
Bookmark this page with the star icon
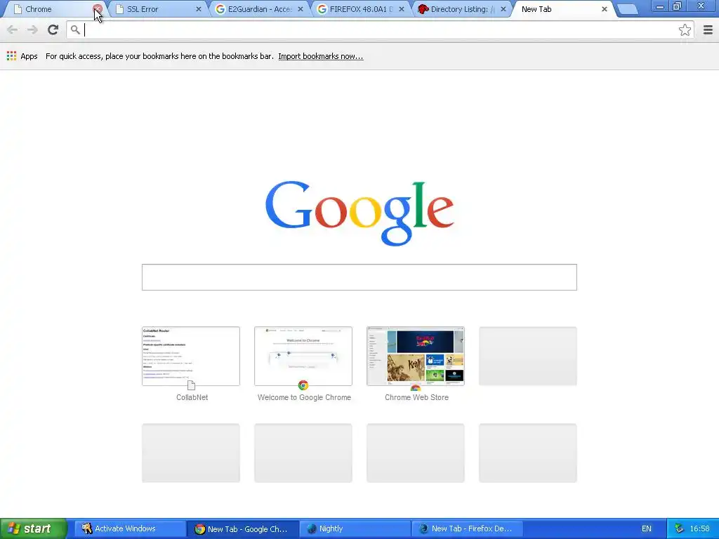point(685,29)
